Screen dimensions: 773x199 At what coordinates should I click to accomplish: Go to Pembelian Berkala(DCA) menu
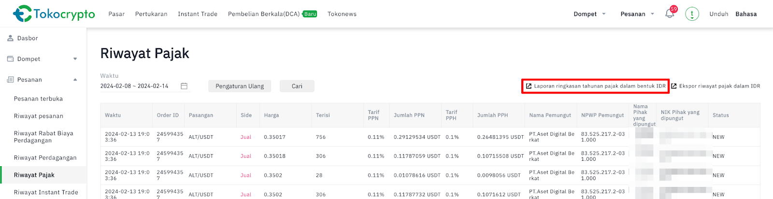pos(264,14)
